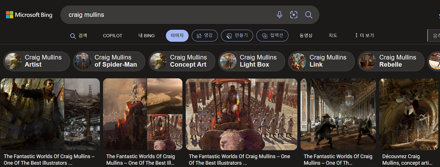
Task: Select the Craig Mullins Rebelle chip
Action: pos(391,61)
